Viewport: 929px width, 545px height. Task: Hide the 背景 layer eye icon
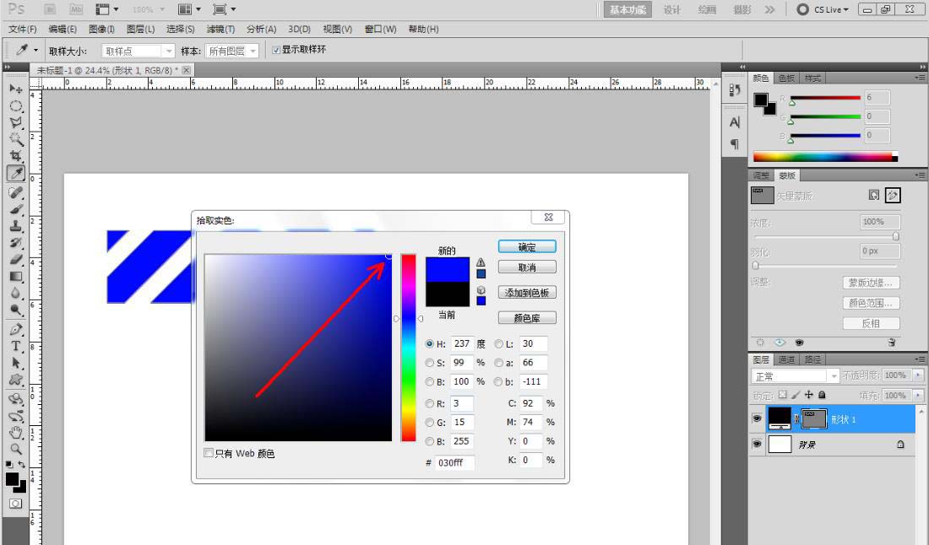[757, 444]
